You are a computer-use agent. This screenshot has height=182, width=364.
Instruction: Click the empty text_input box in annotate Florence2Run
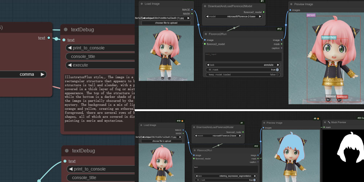pos(243,57)
